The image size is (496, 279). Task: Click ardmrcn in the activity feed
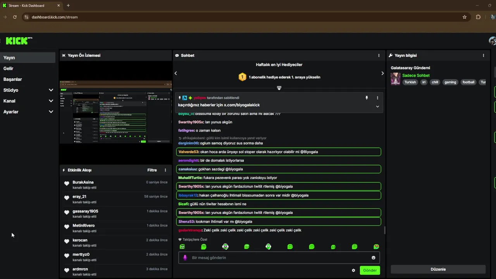tap(80, 269)
